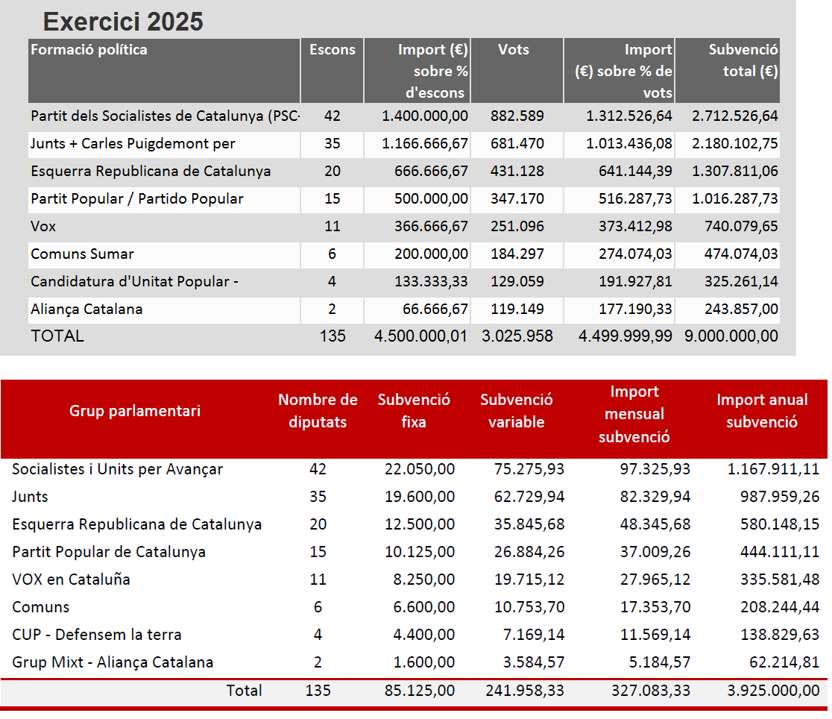Select value 1.016.287,73
This screenshot has height=719, width=832.
coord(735,199)
